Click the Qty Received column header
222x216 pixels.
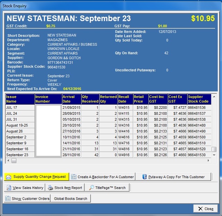(x=90, y=99)
